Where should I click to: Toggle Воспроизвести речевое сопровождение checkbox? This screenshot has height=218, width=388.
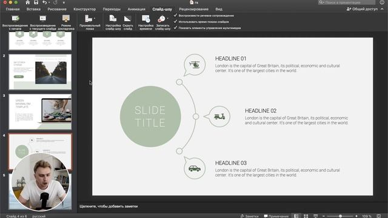175,15
